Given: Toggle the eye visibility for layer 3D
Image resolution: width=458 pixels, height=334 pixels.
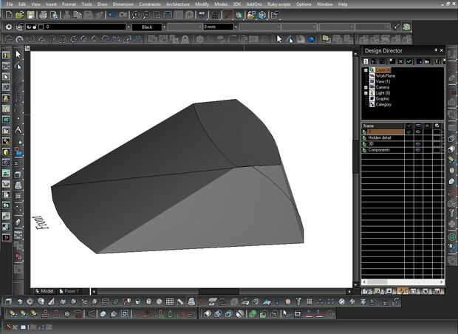Looking at the screenshot, I should [418, 144].
